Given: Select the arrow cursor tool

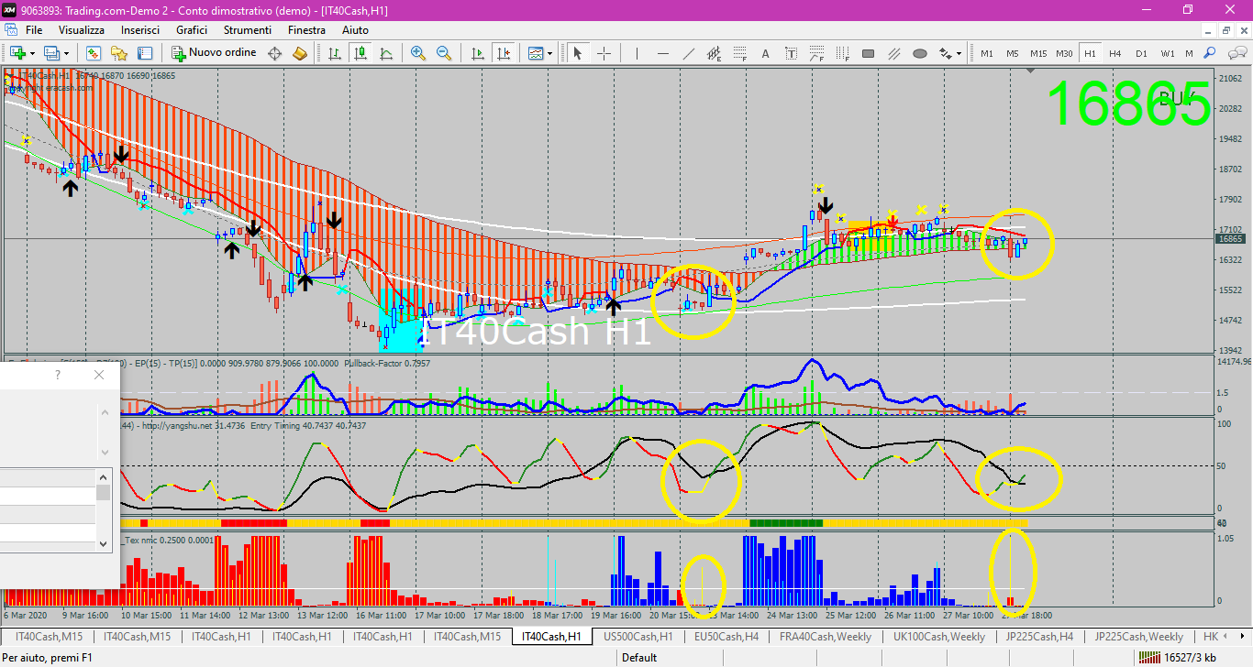Looking at the screenshot, I should click(578, 53).
